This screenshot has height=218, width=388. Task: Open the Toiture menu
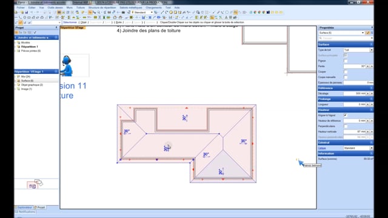[x=81, y=8]
